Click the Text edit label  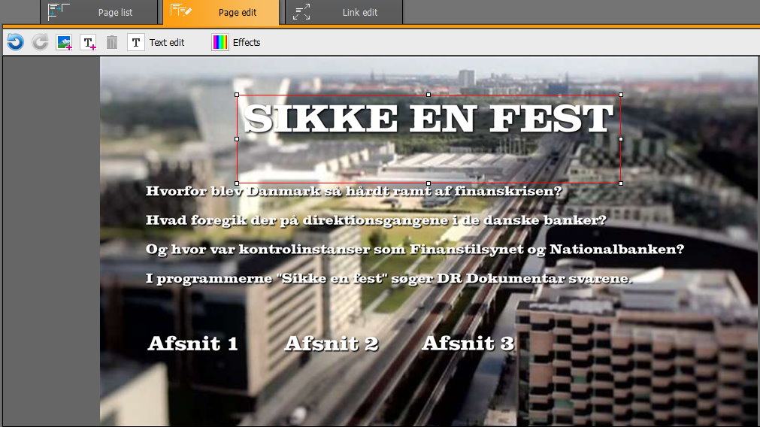point(167,43)
